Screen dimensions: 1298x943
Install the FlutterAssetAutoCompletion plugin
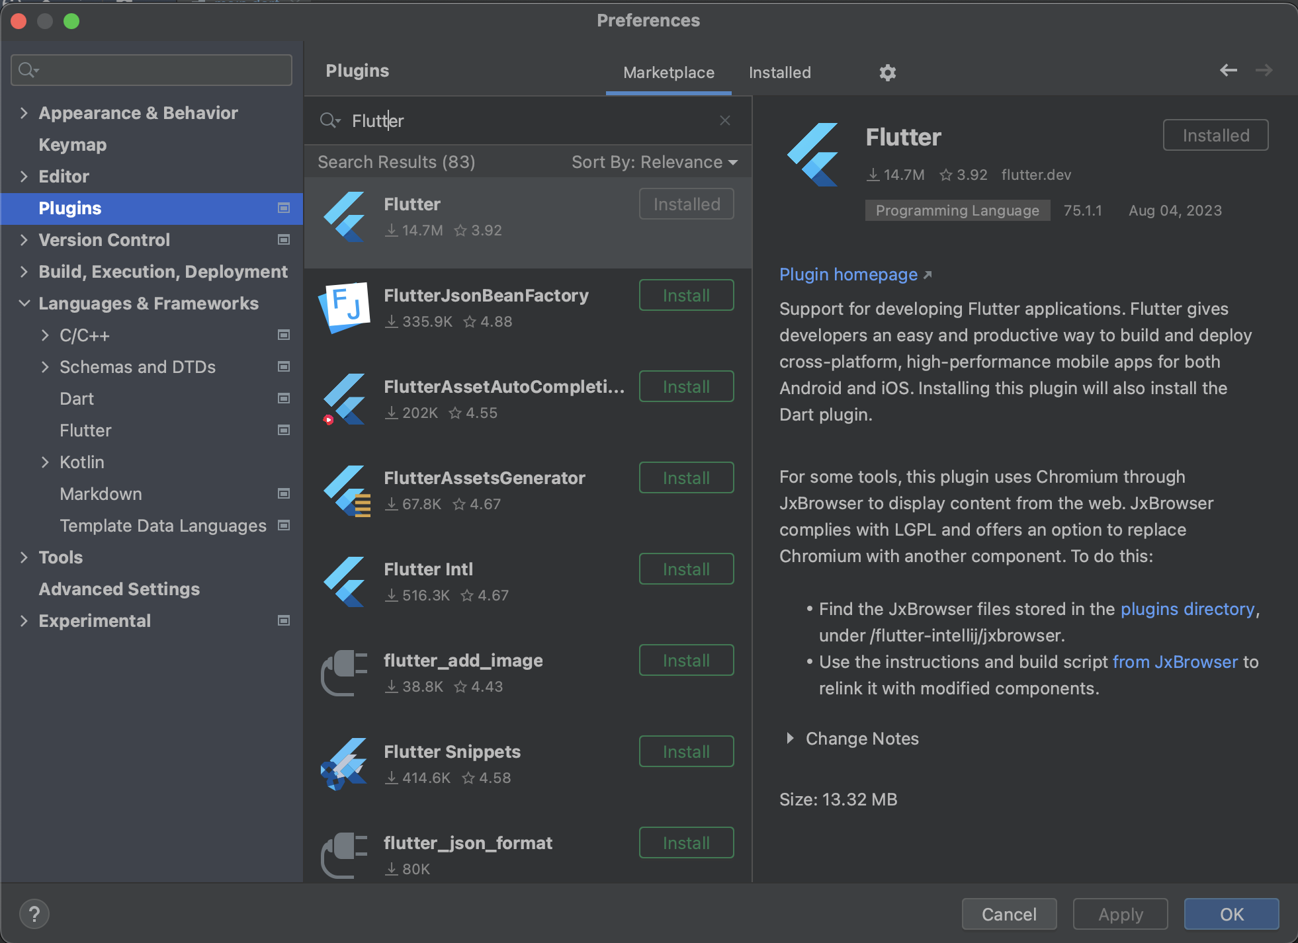pyautogui.click(x=686, y=386)
